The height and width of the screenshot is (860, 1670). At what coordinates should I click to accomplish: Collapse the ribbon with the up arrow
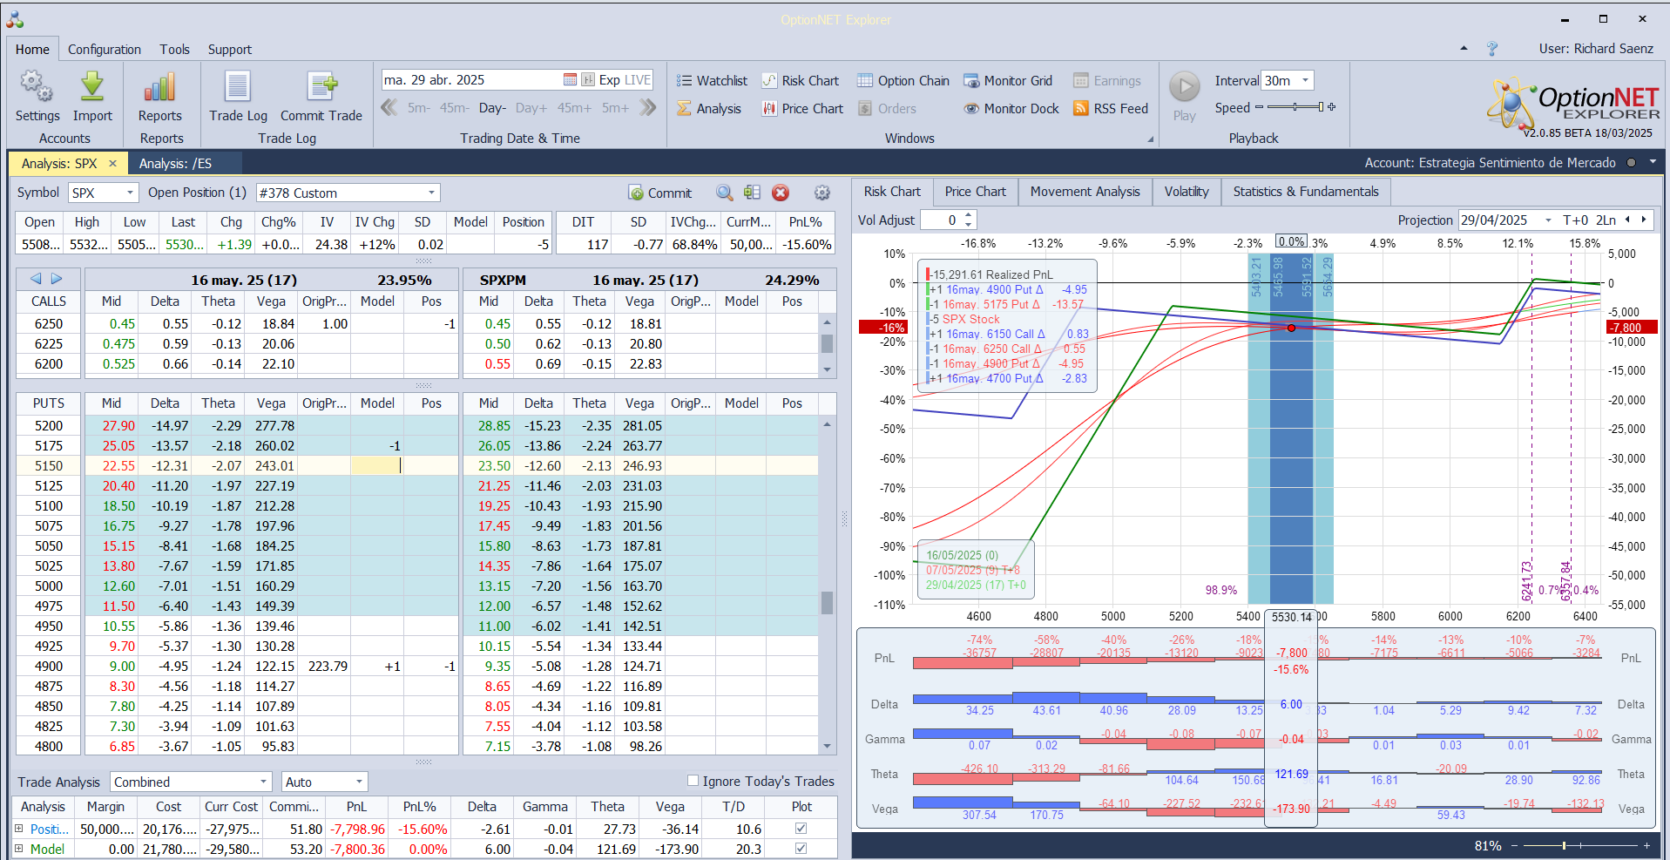(1464, 49)
